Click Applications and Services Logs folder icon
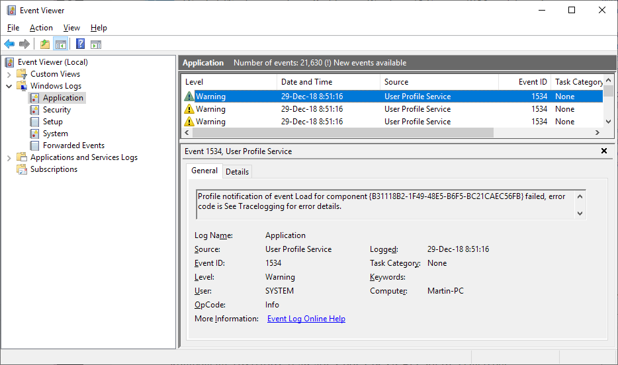Screen dimensions: 618x365 [22, 157]
